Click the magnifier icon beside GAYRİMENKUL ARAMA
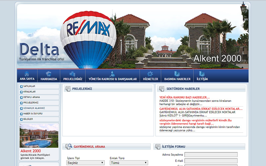 coord(69,146)
